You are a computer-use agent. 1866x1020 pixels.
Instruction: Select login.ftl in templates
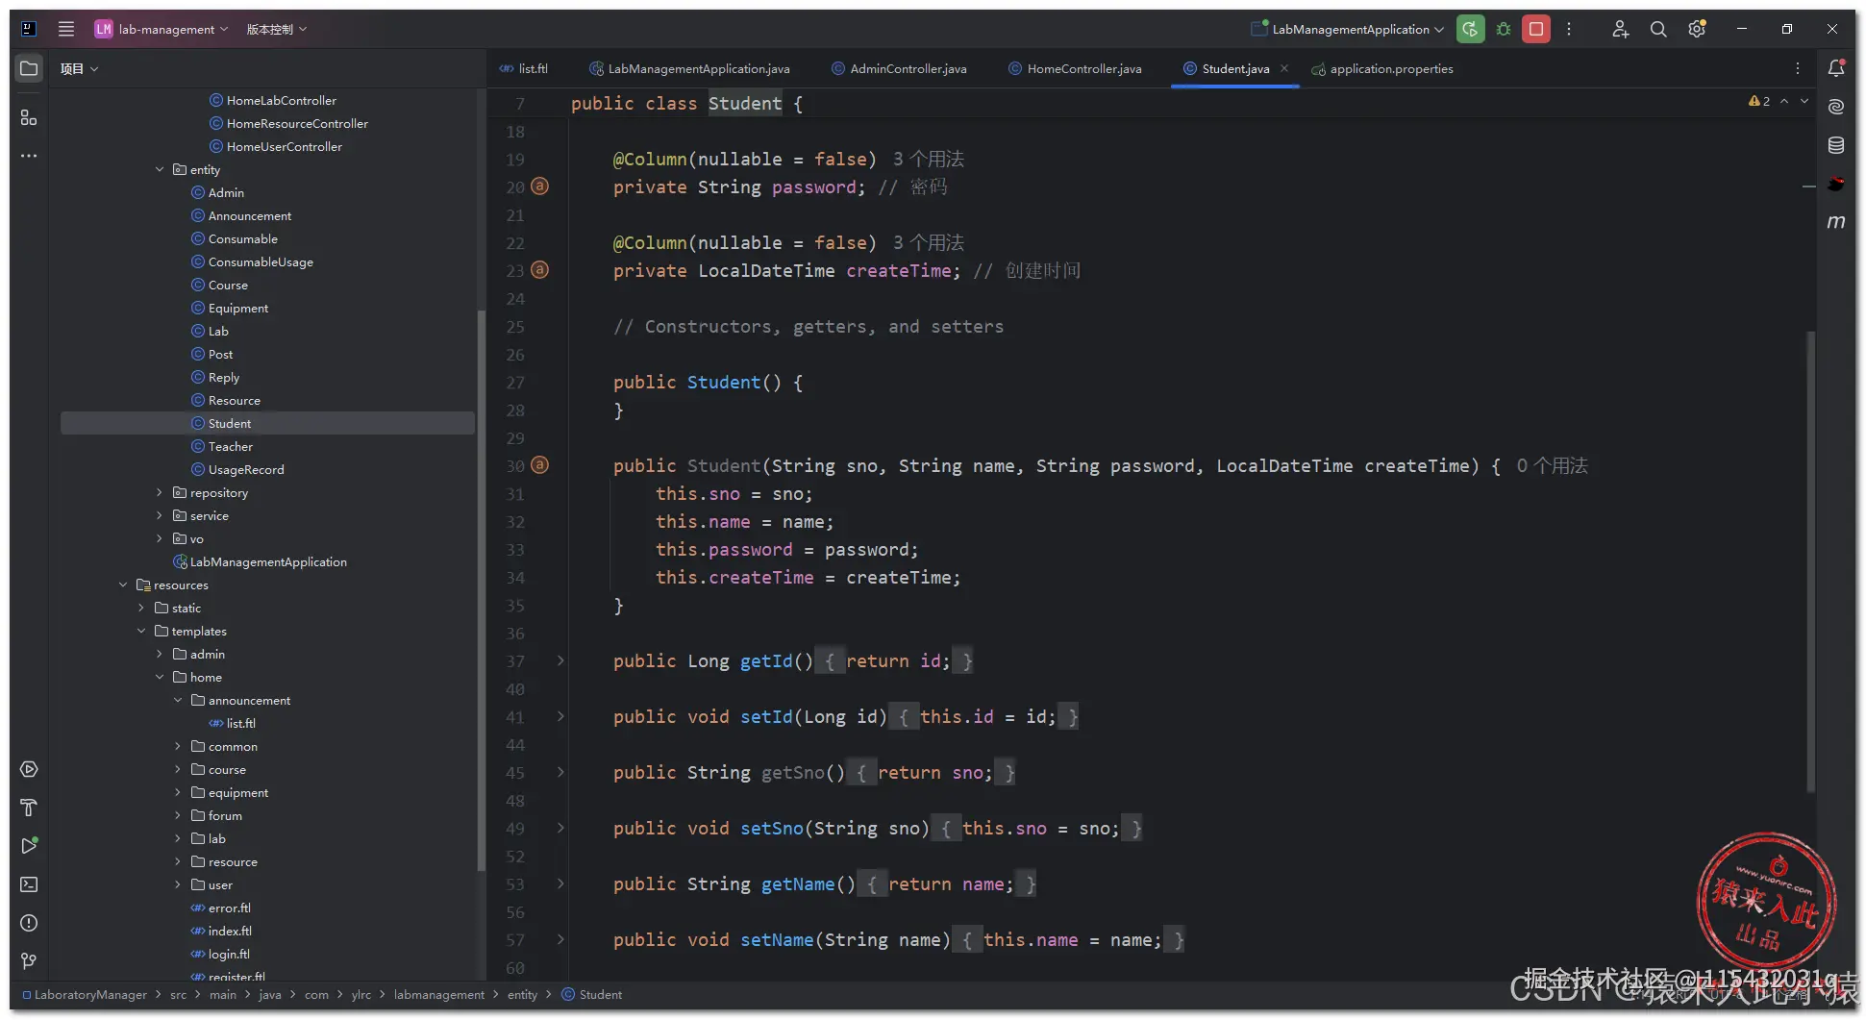(x=229, y=954)
